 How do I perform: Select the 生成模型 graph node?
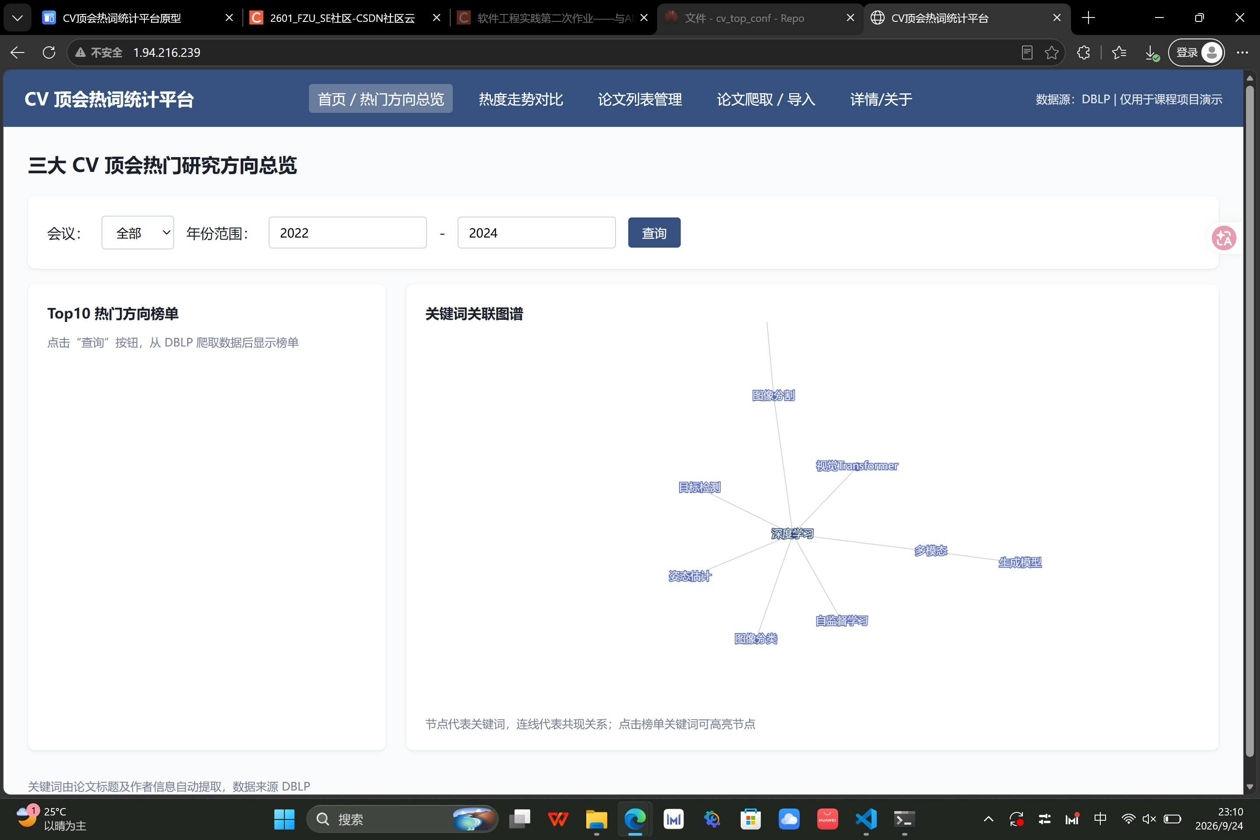1020,563
